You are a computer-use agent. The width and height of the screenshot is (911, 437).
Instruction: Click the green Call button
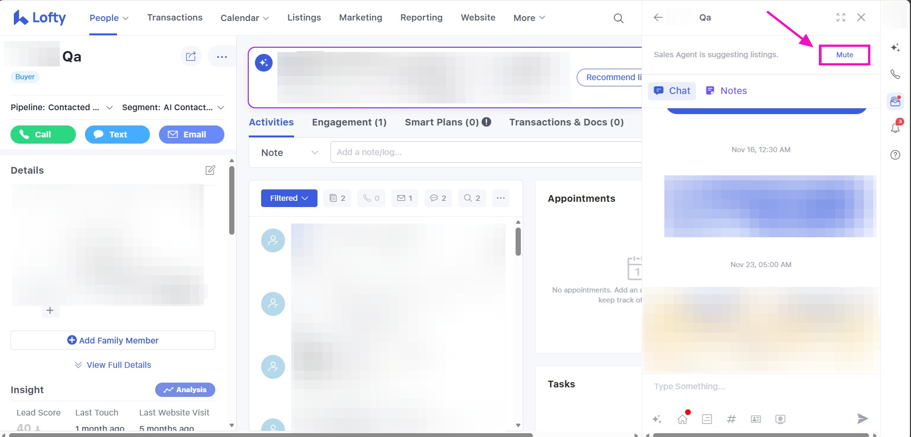(x=43, y=135)
